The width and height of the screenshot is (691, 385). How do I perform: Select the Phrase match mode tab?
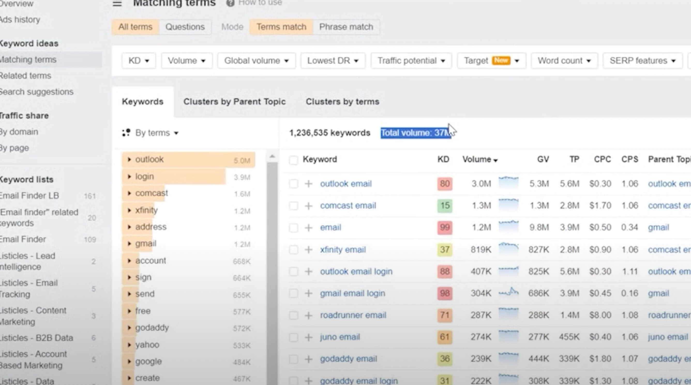click(x=346, y=27)
